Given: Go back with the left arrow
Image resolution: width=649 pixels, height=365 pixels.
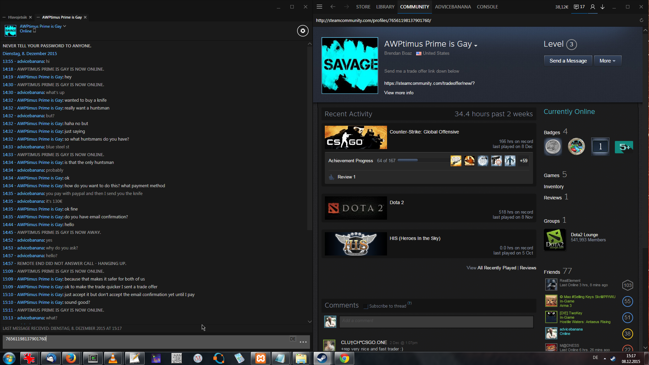Looking at the screenshot, I should (x=333, y=7).
